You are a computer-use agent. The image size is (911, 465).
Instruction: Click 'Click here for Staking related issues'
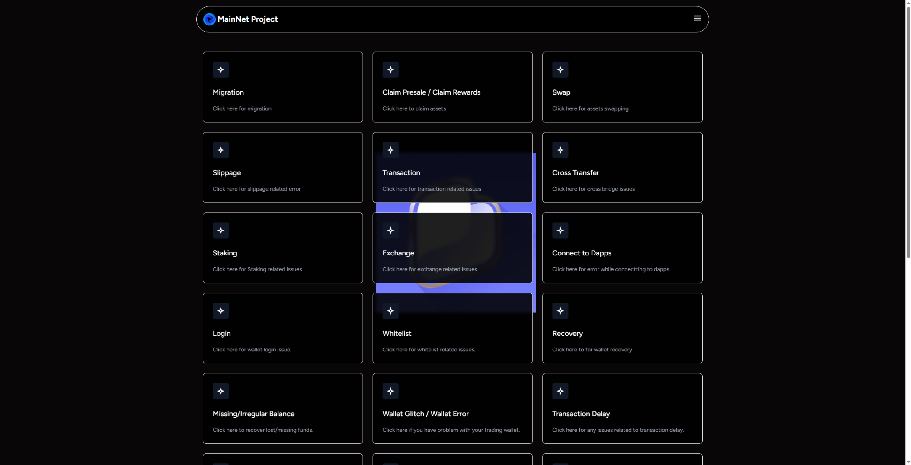tap(257, 269)
